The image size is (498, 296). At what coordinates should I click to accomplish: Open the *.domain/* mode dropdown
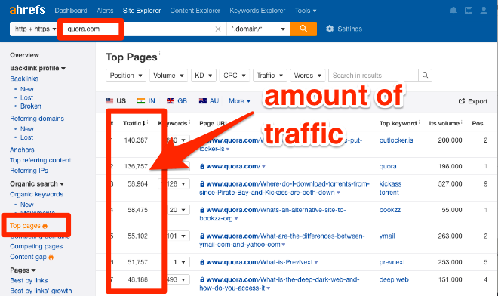(259, 29)
